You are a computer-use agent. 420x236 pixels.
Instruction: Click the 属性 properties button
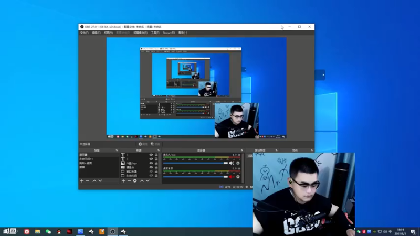(x=143, y=144)
